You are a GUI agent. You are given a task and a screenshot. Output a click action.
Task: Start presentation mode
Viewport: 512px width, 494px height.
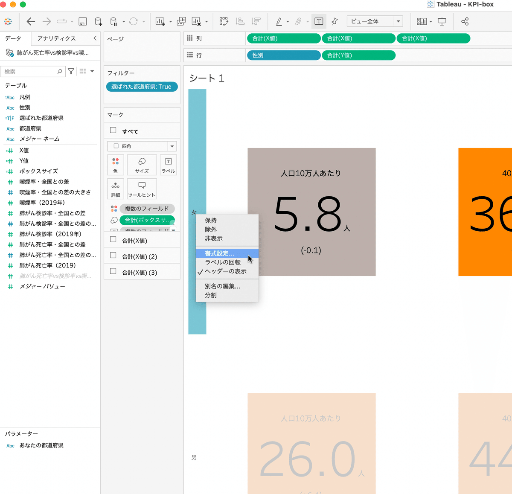tap(442, 21)
